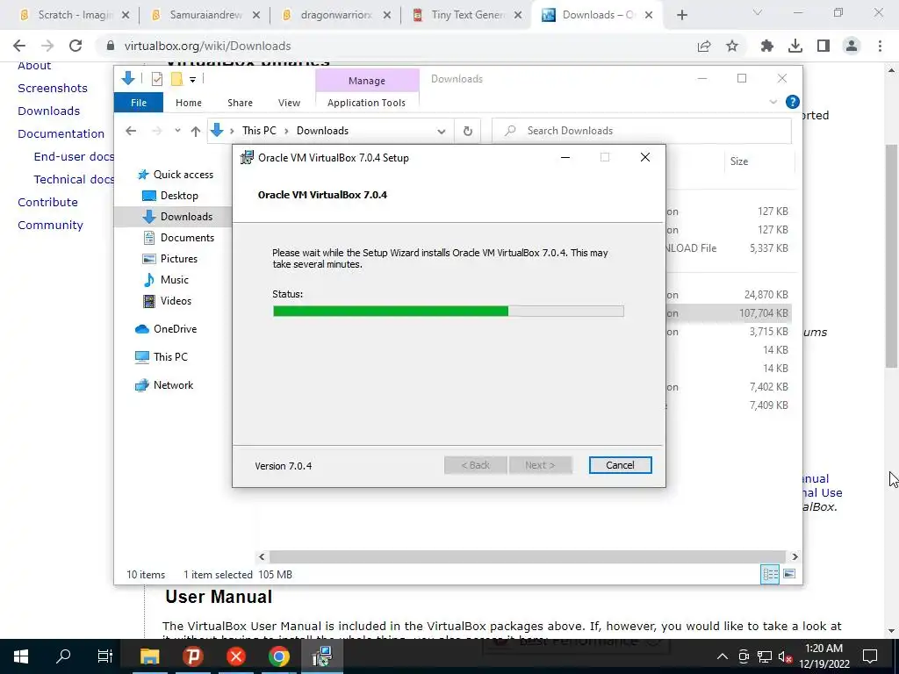
Task: Toggle Chrome side panel icon
Action: click(823, 46)
